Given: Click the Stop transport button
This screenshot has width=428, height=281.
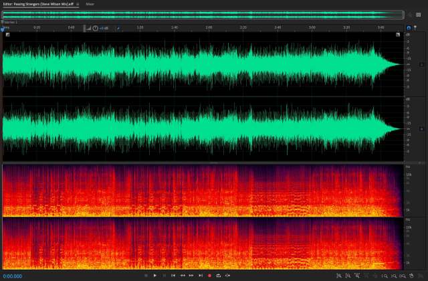Looking at the screenshot, I should [x=146, y=276].
